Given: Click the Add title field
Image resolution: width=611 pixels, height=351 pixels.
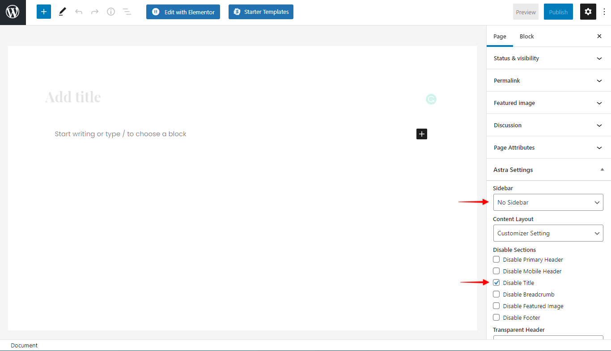Looking at the screenshot, I should pyautogui.click(x=242, y=97).
